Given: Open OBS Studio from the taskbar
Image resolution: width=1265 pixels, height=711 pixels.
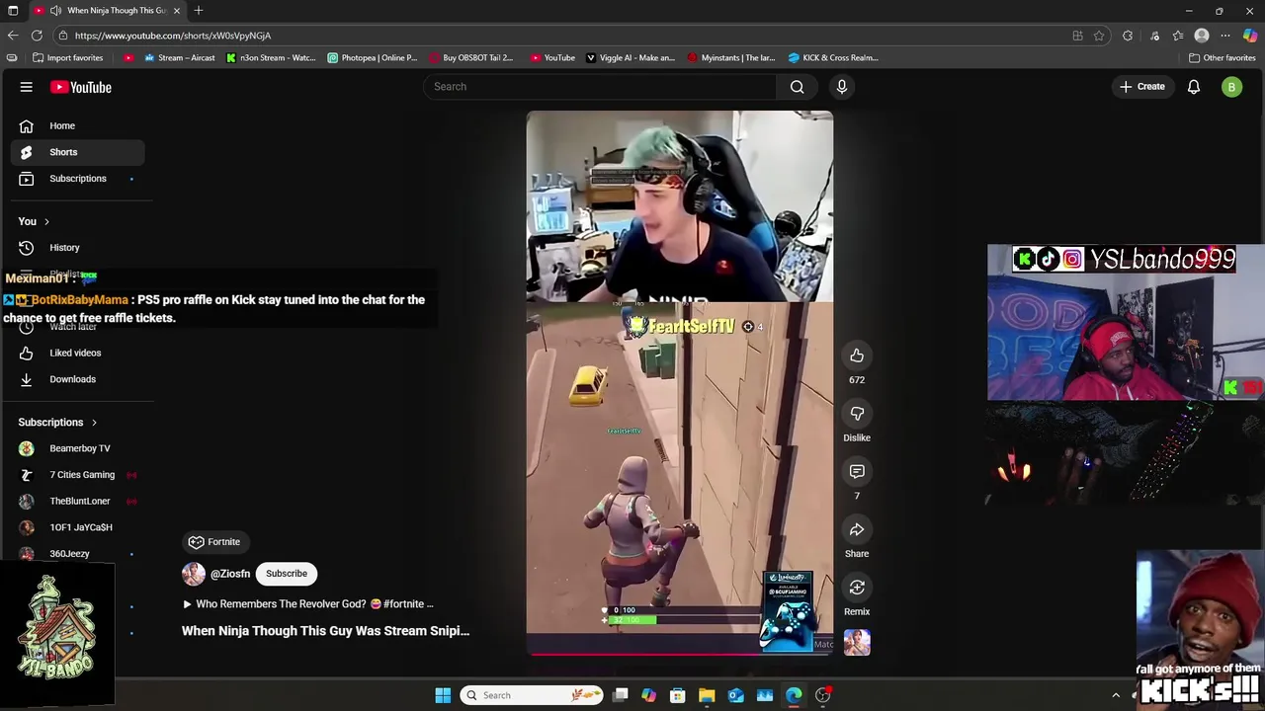Looking at the screenshot, I should (823, 695).
